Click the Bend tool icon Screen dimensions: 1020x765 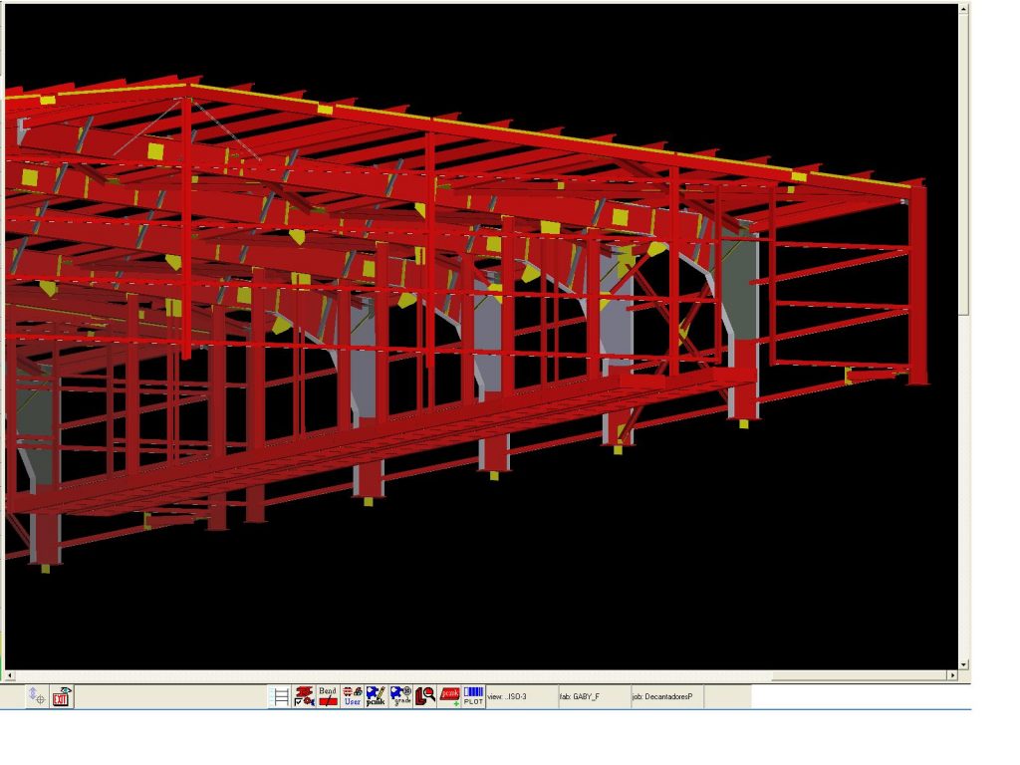(328, 696)
